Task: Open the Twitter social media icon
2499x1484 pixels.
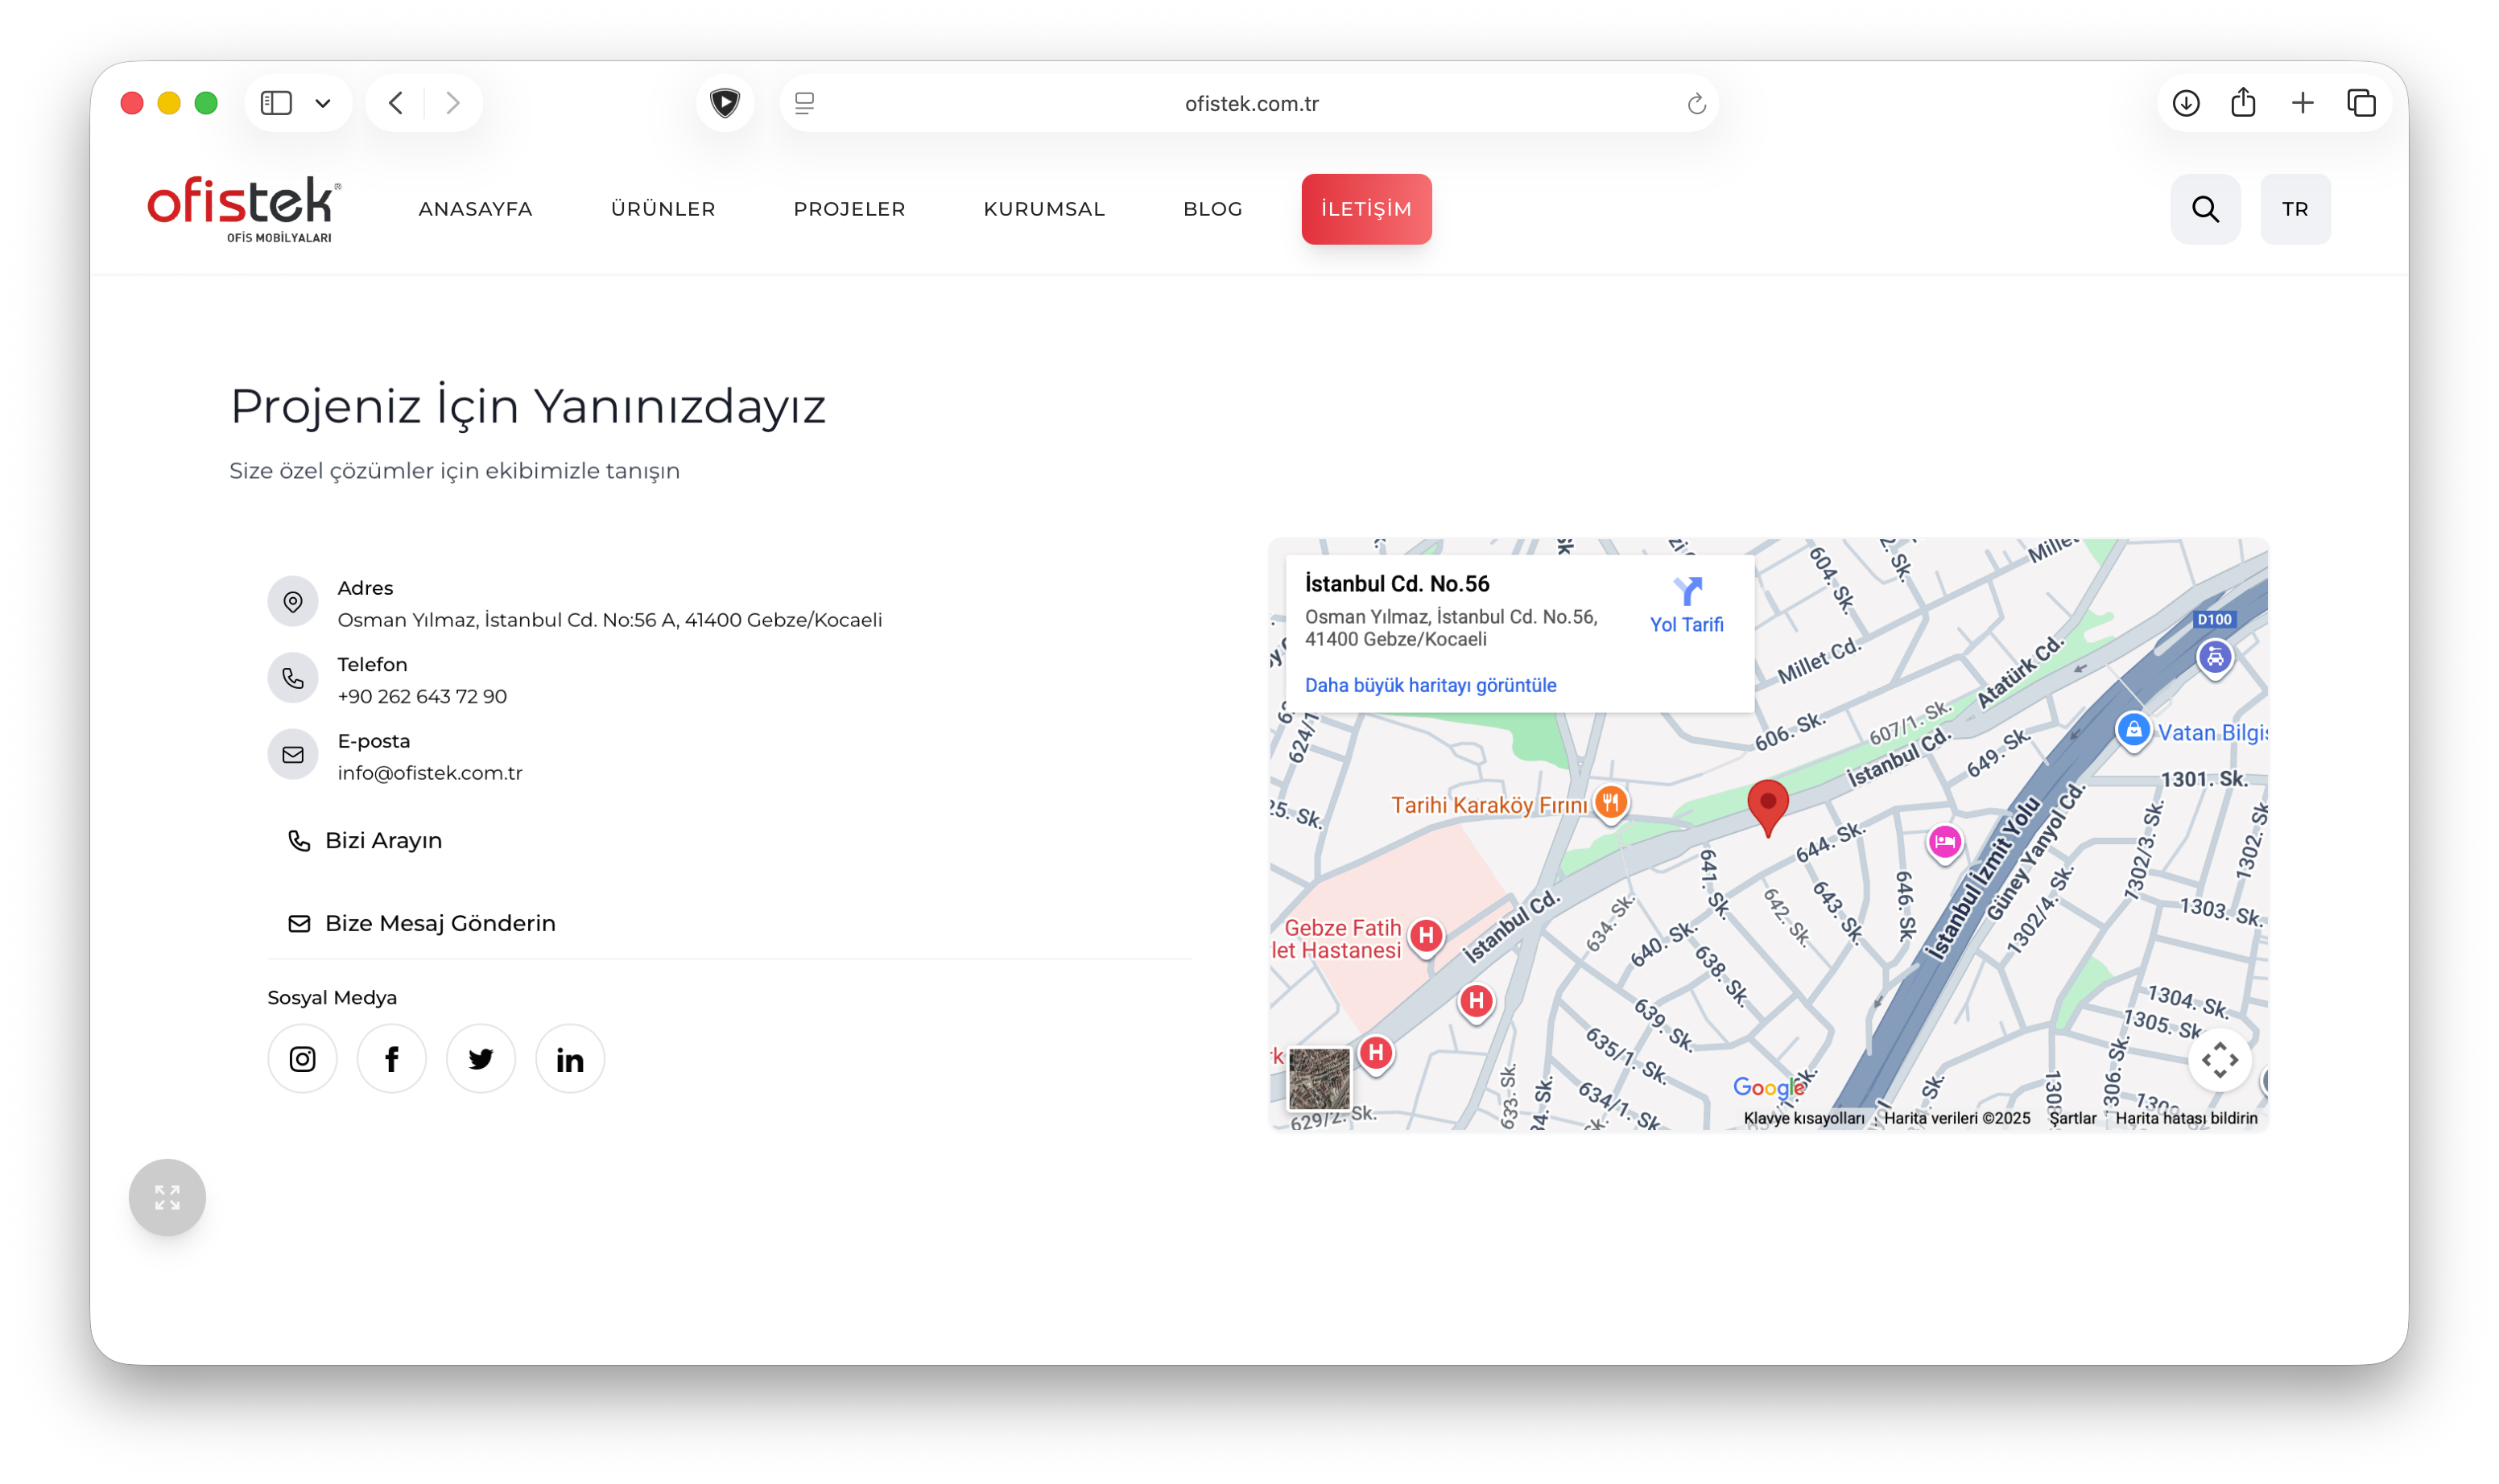Action: [x=480, y=1058]
